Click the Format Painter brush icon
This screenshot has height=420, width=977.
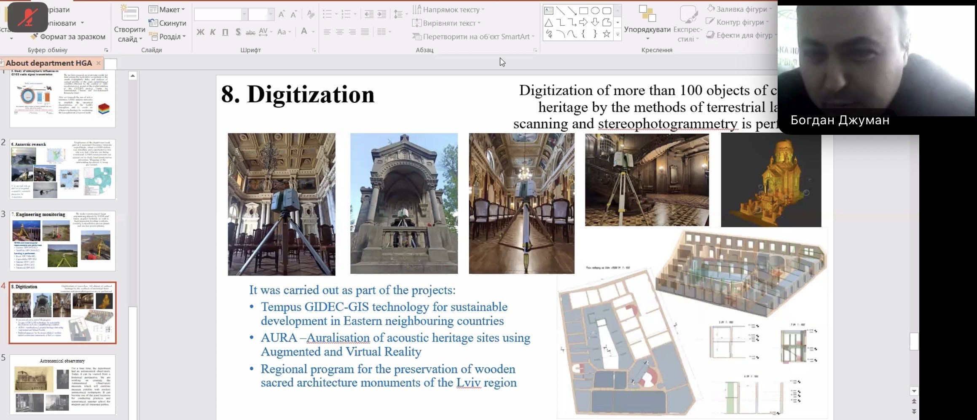pos(35,37)
